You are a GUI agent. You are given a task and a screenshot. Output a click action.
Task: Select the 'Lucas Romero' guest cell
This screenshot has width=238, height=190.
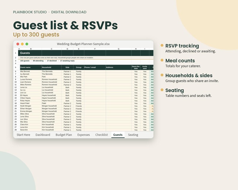[31, 79]
